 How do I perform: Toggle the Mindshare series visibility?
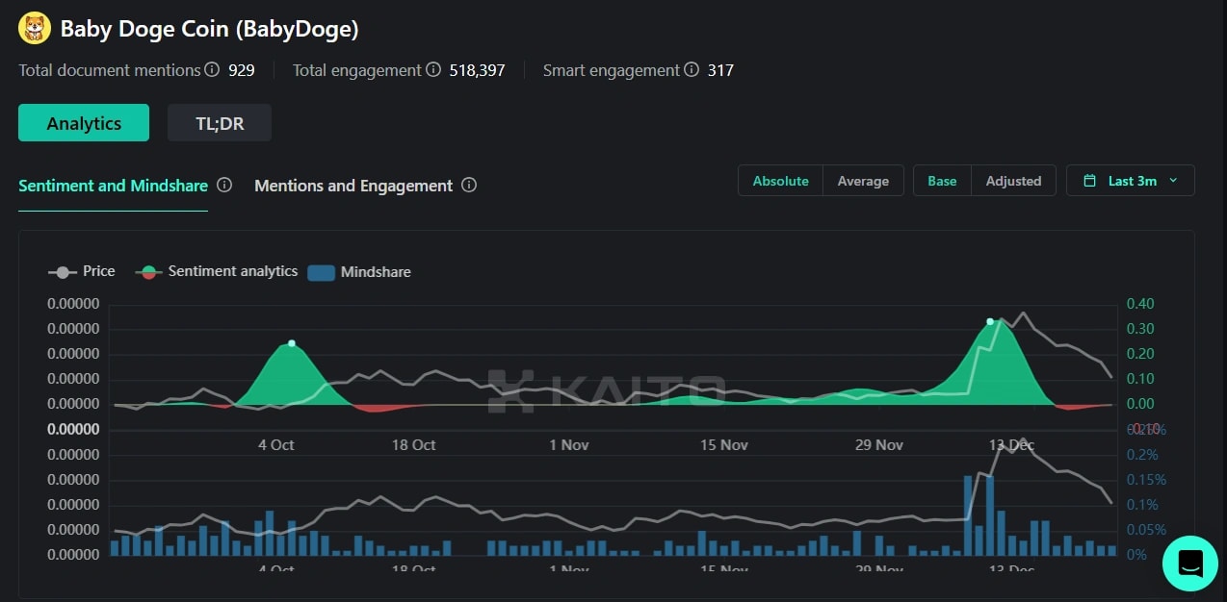click(x=359, y=272)
